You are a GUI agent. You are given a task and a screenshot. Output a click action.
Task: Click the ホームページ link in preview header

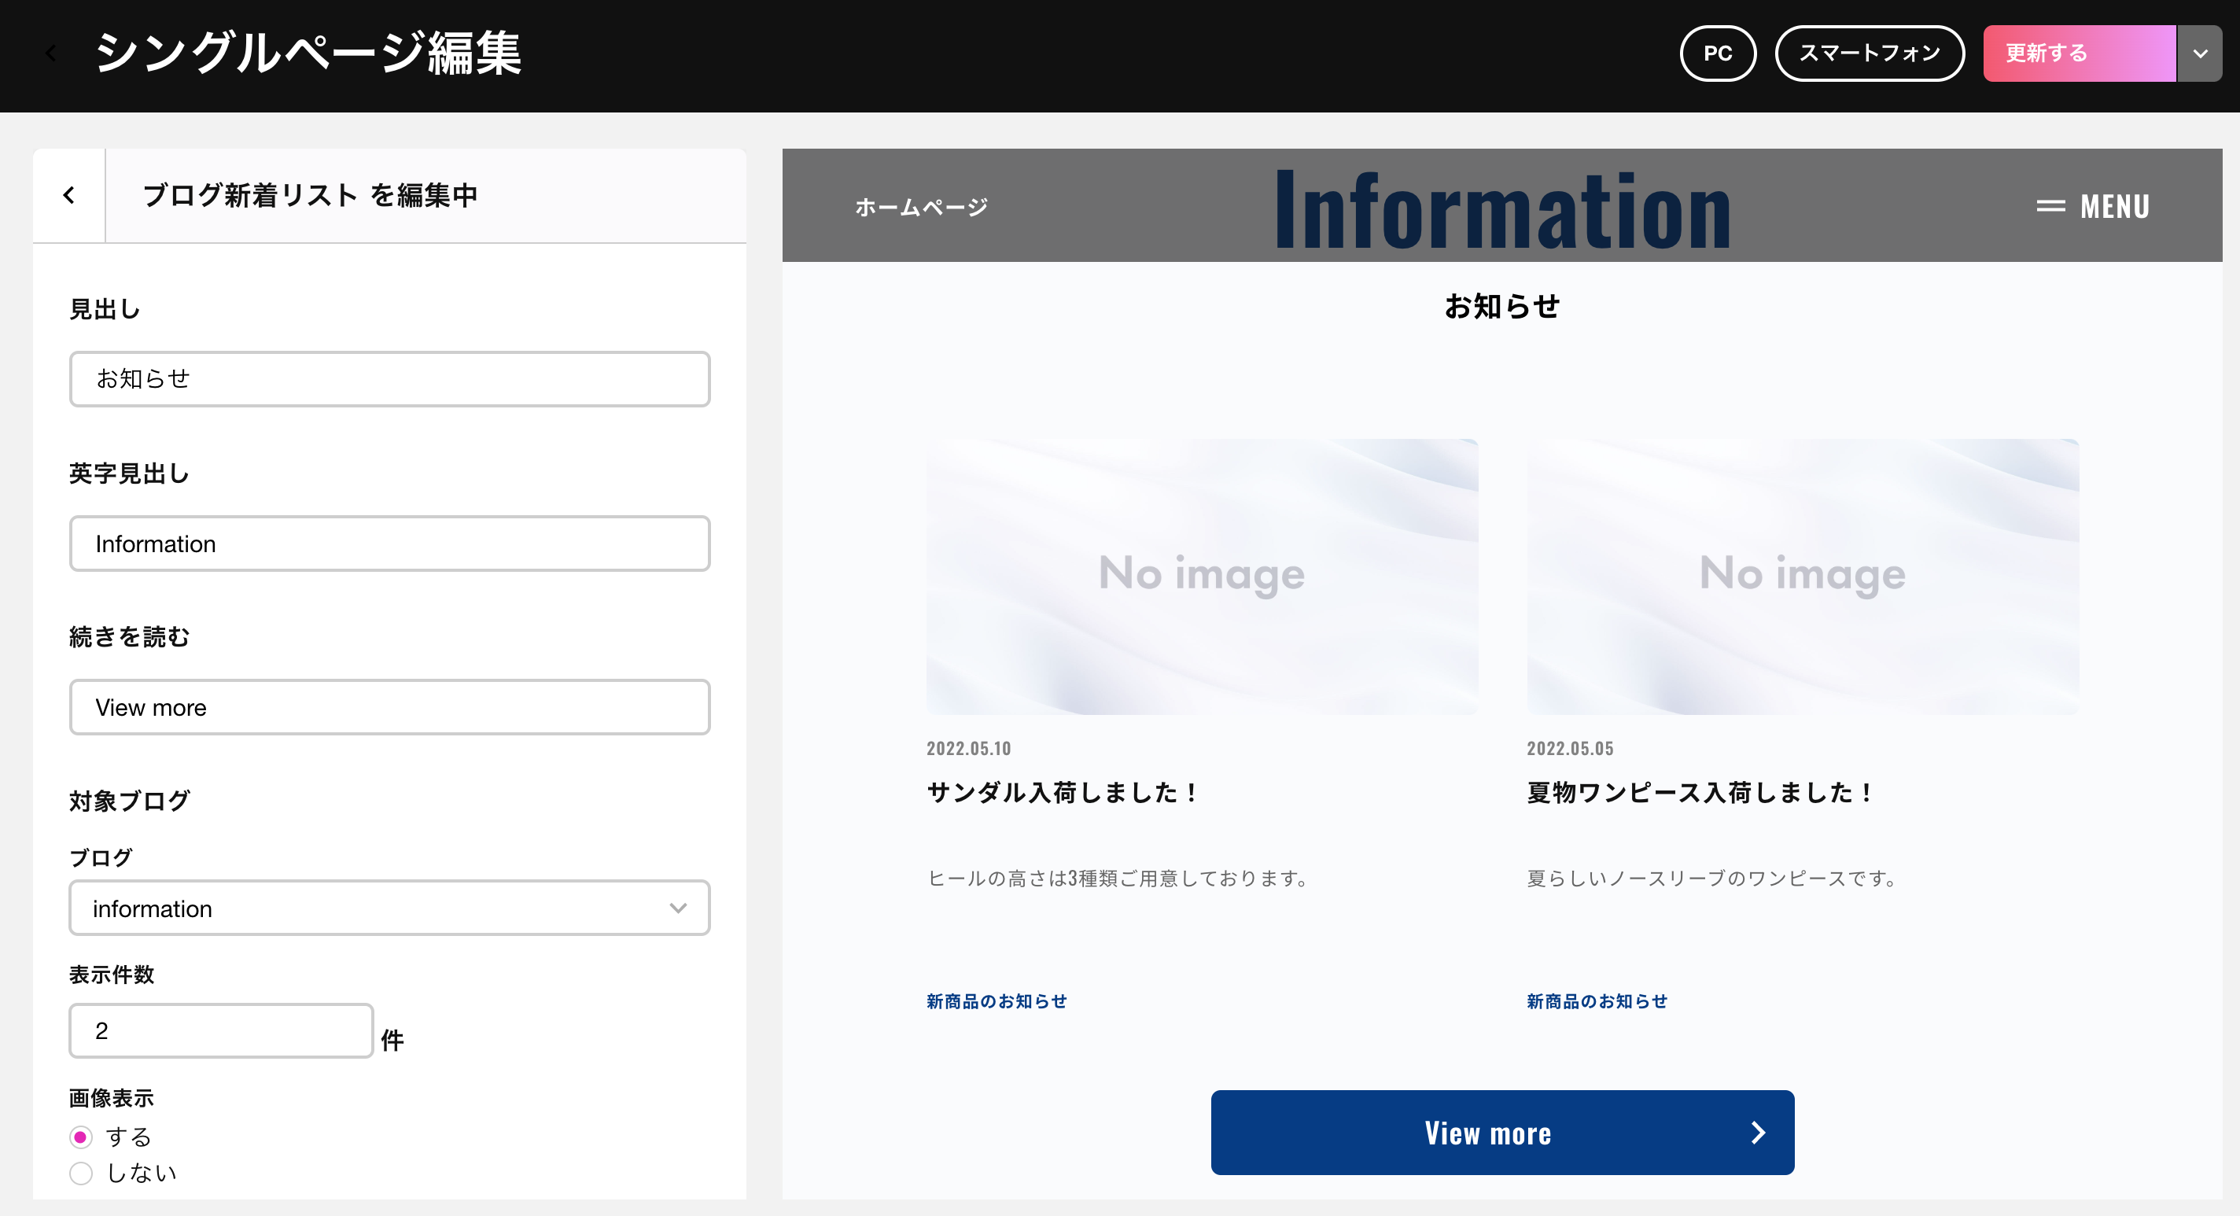[922, 207]
